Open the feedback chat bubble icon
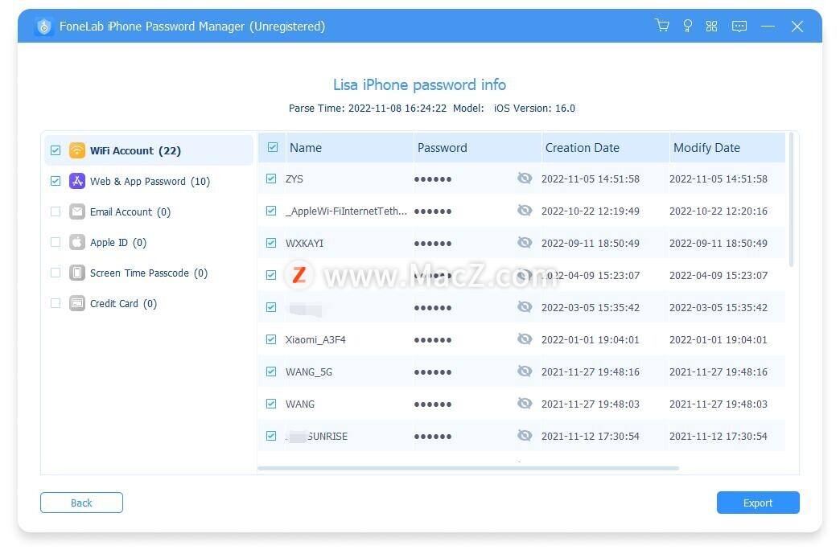The width and height of the screenshot is (840, 550). coord(739,26)
